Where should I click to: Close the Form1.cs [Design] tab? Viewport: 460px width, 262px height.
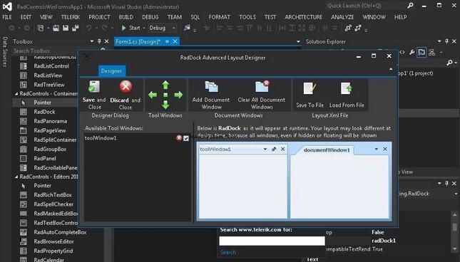(x=175, y=41)
